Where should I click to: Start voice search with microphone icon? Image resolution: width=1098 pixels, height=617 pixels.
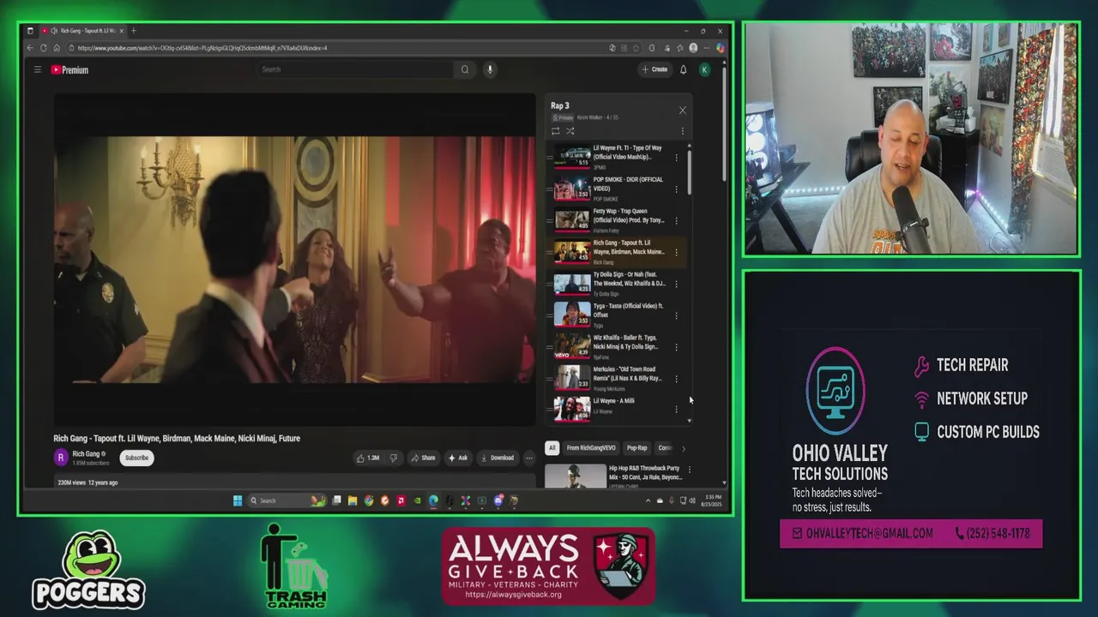point(490,69)
